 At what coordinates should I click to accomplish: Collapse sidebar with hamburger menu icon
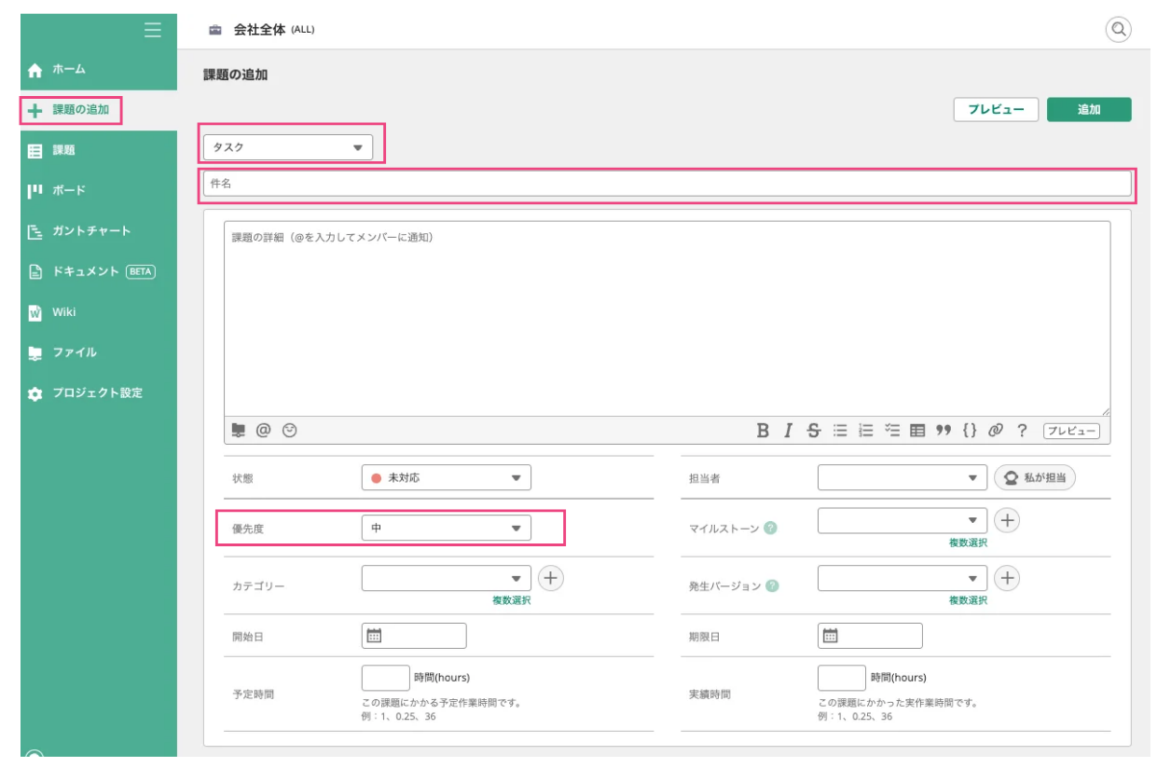coord(153,30)
